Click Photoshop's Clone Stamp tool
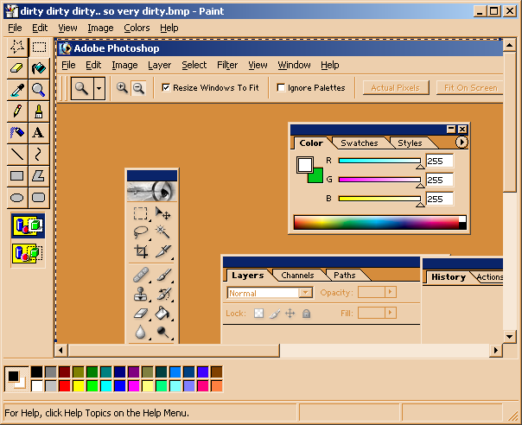This screenshot has height=425, width=522. pos(141,294)
